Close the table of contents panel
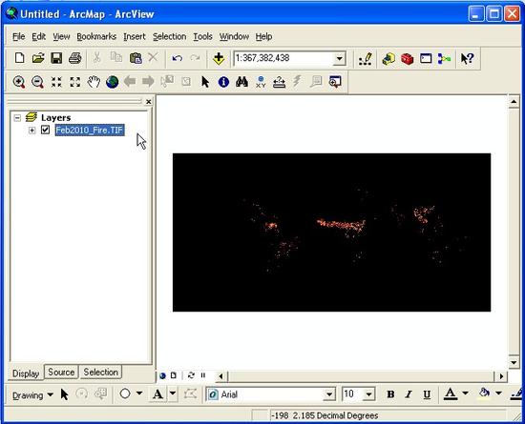 click(x=148, y=102)
